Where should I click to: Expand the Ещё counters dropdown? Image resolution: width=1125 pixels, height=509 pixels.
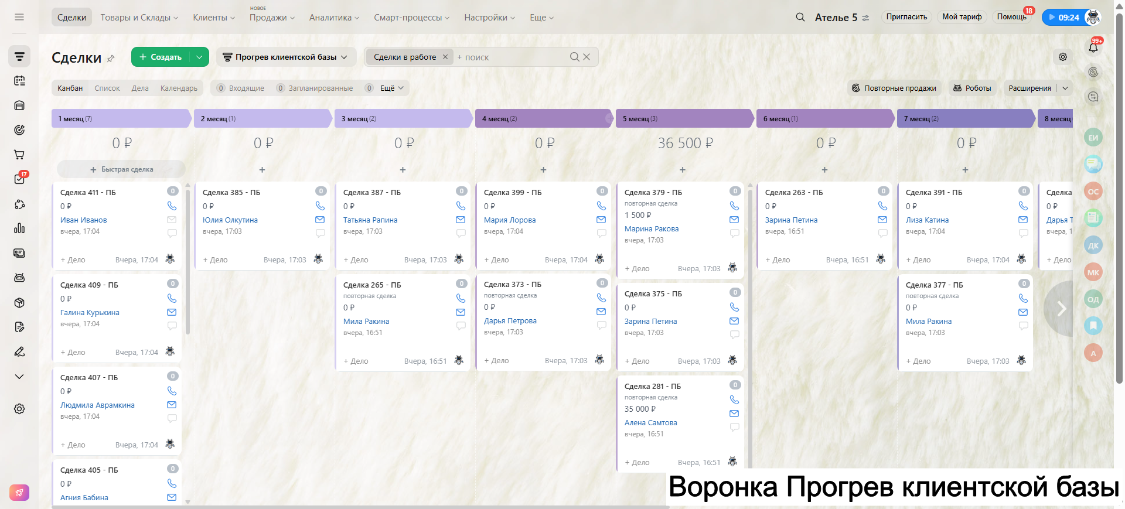tap(392, 88)
